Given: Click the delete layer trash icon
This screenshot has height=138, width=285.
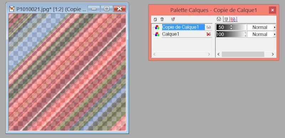Looking at the screenshot, I should coord(162,19).
